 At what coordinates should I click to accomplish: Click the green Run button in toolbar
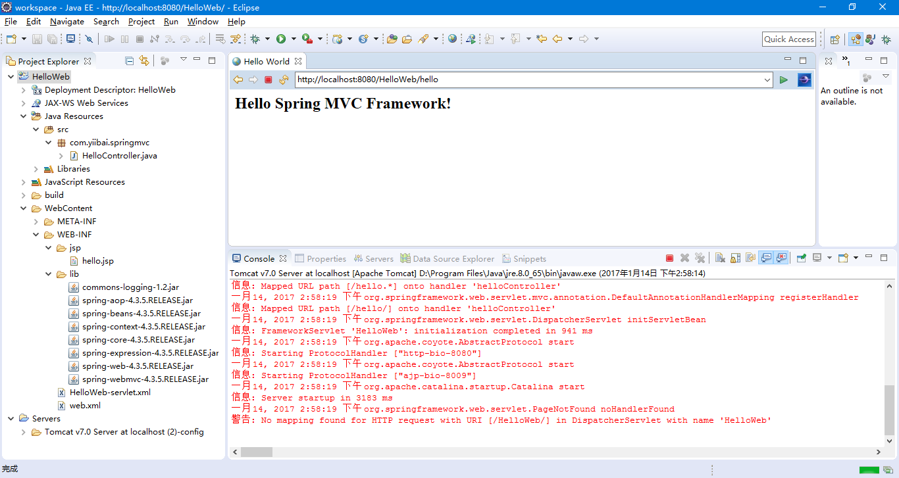click(x=281, y=39)
